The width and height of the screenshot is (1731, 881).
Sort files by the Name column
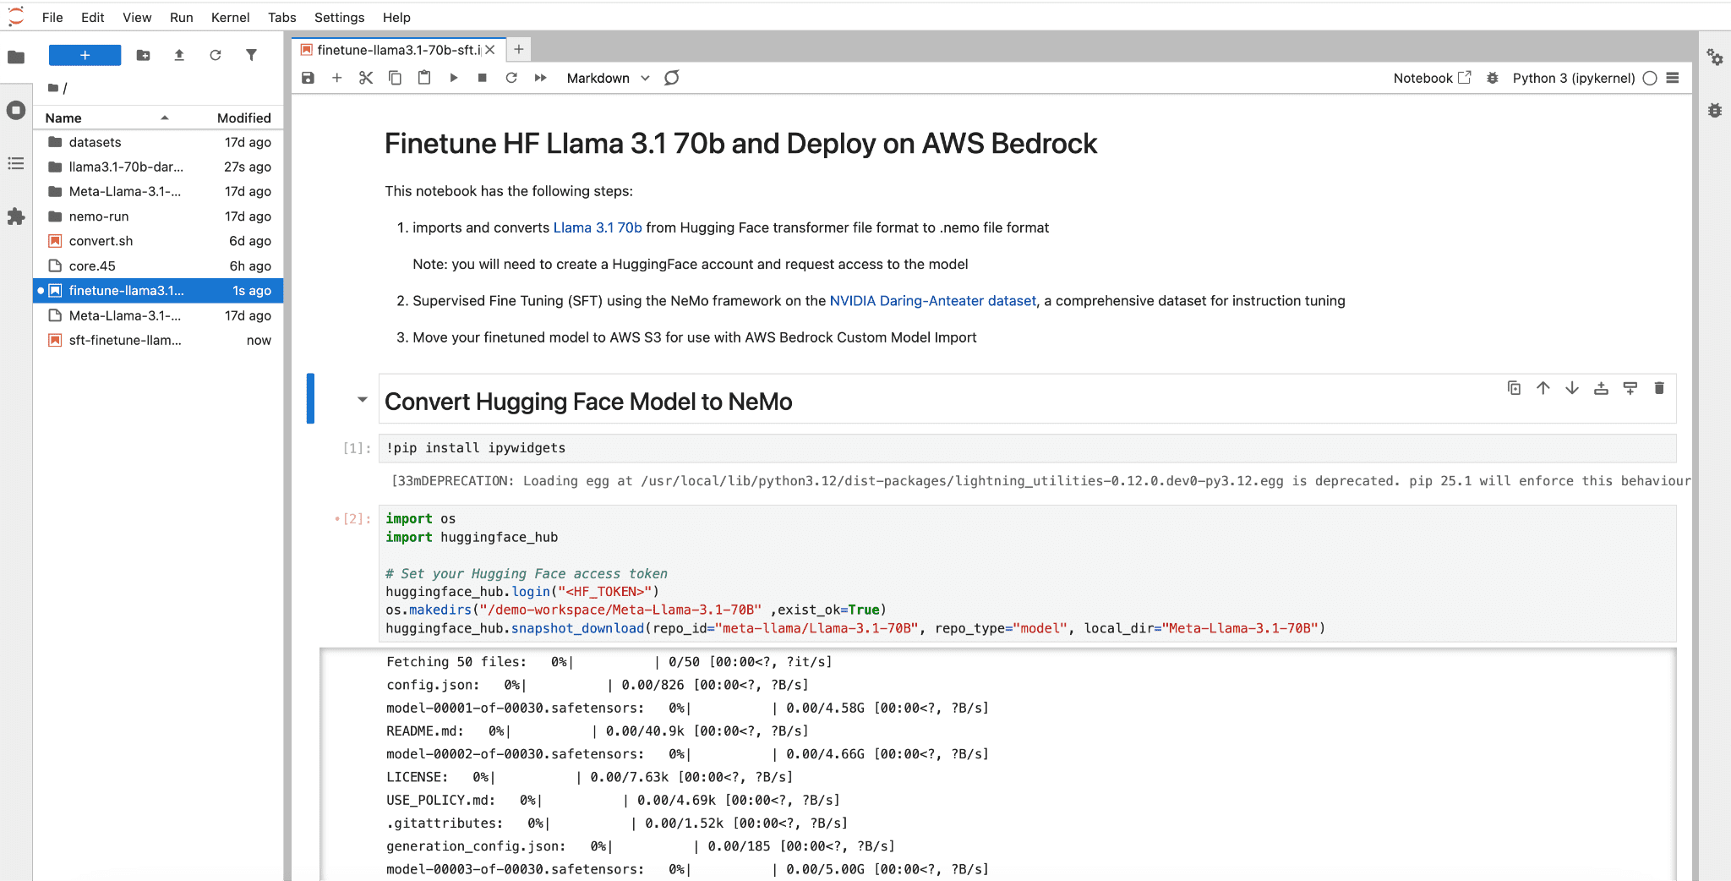point(63,118)
